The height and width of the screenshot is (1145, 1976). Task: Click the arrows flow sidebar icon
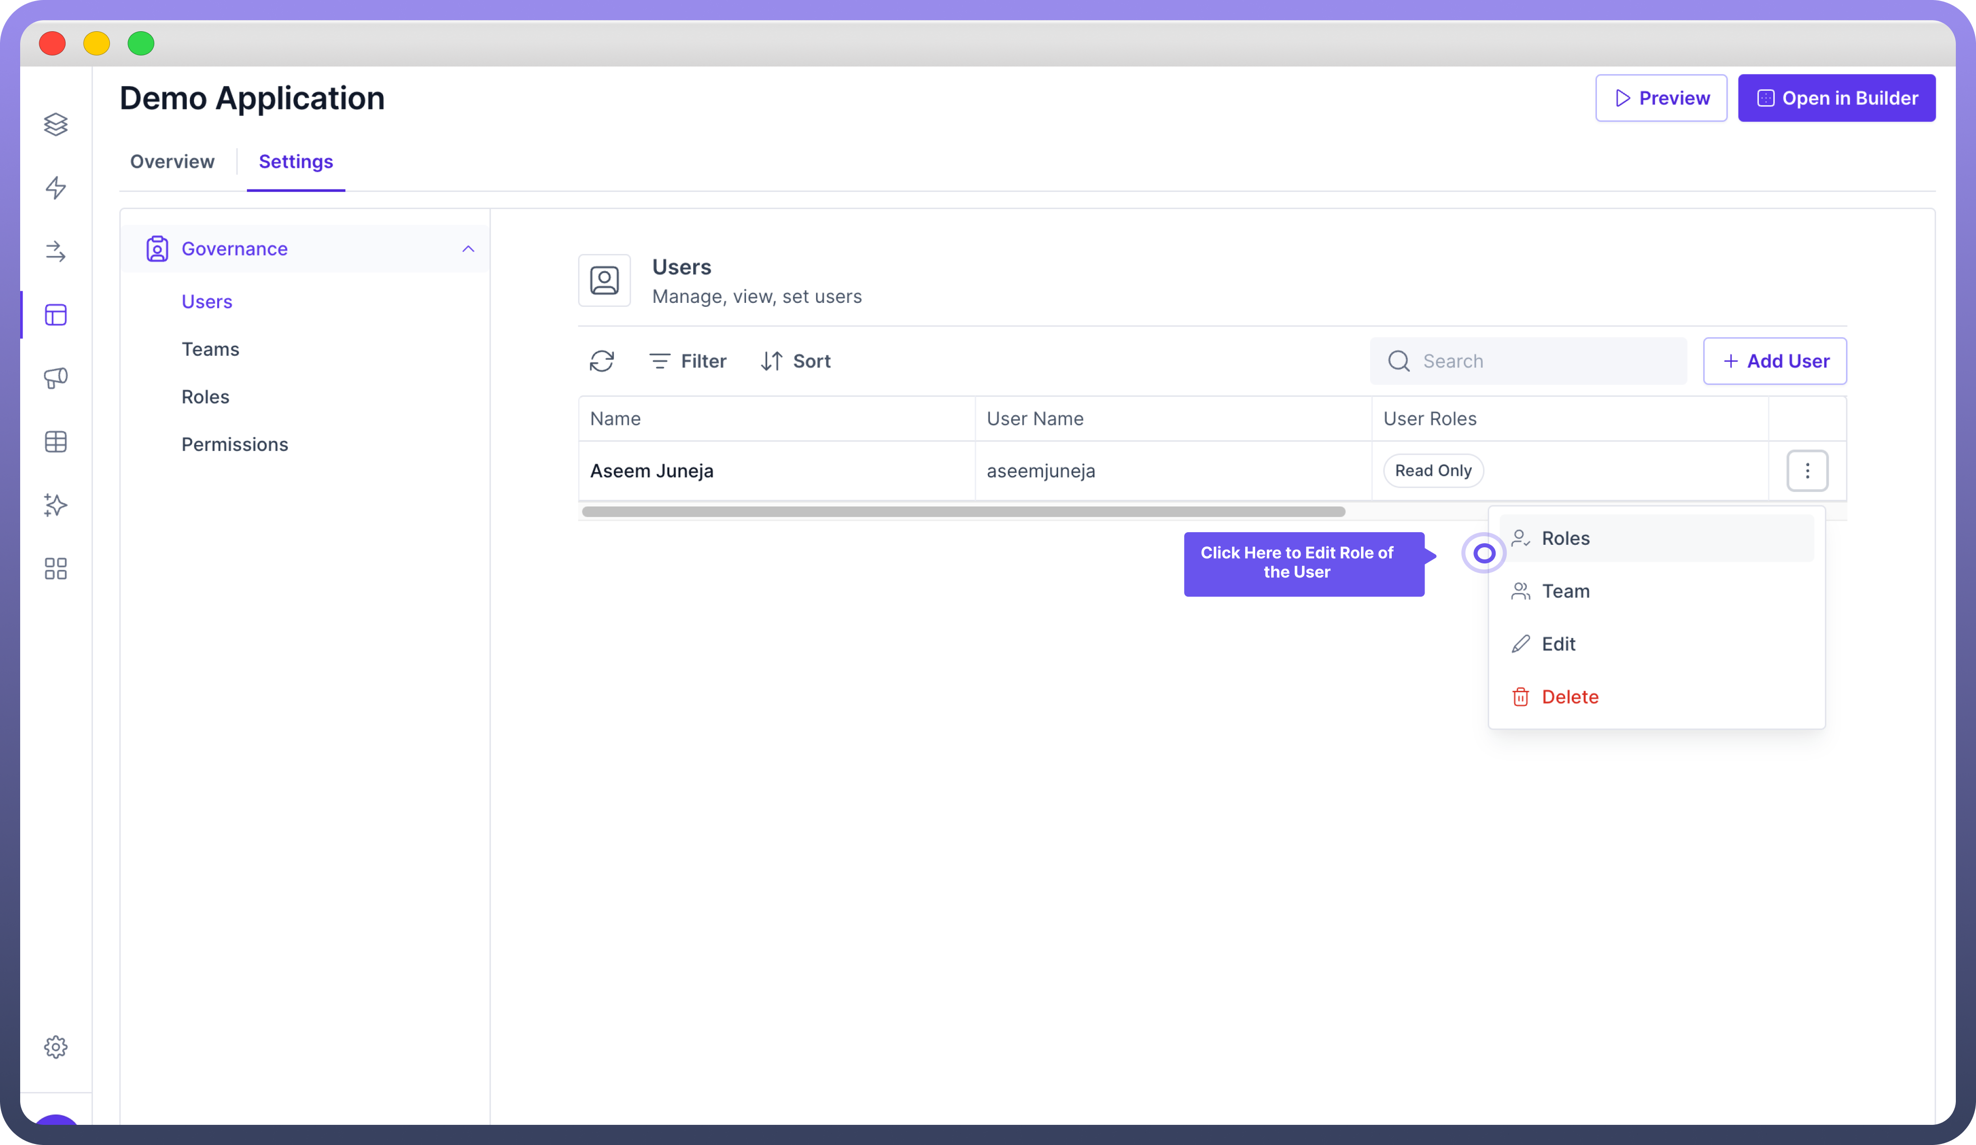tap(55, 251)
